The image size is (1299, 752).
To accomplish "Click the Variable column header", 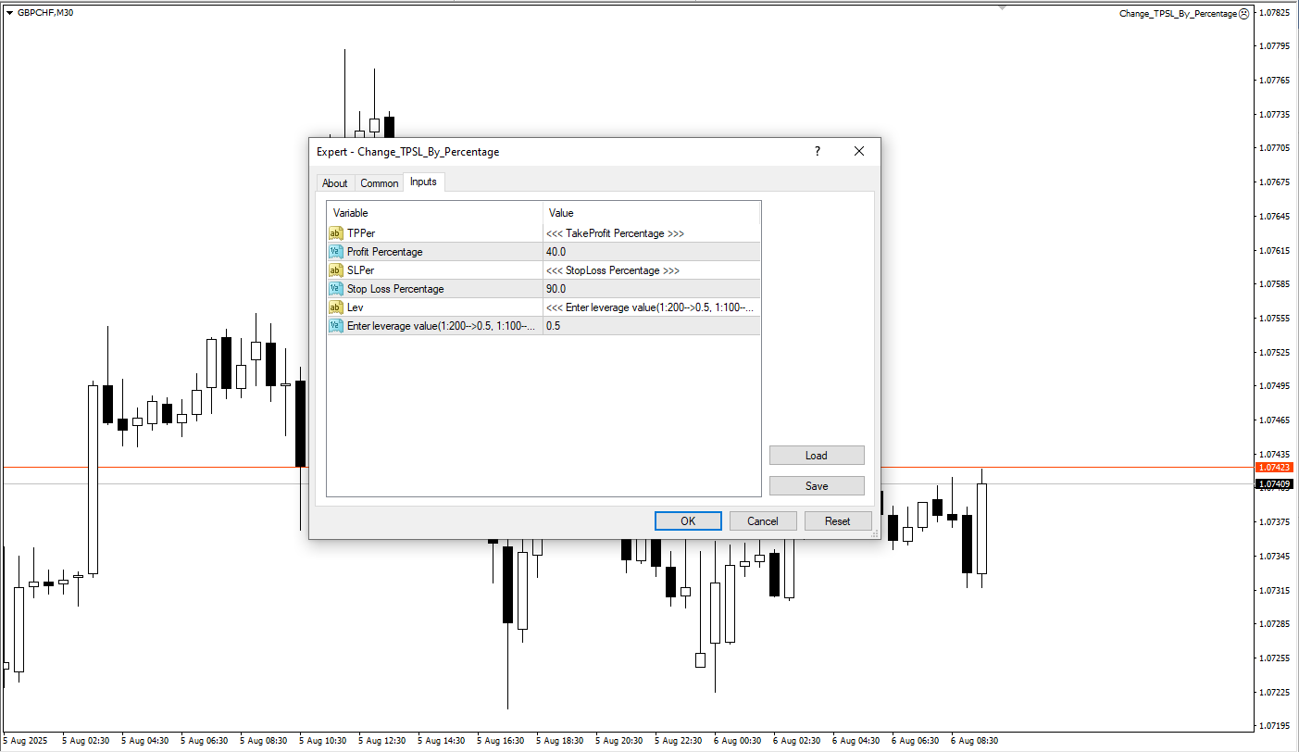I will click(x=435, y=213).
